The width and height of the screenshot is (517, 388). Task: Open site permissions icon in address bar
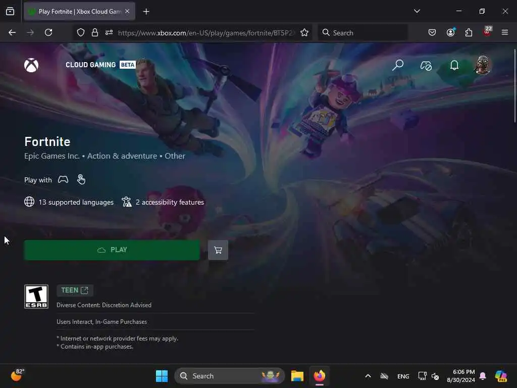[109, 32]
